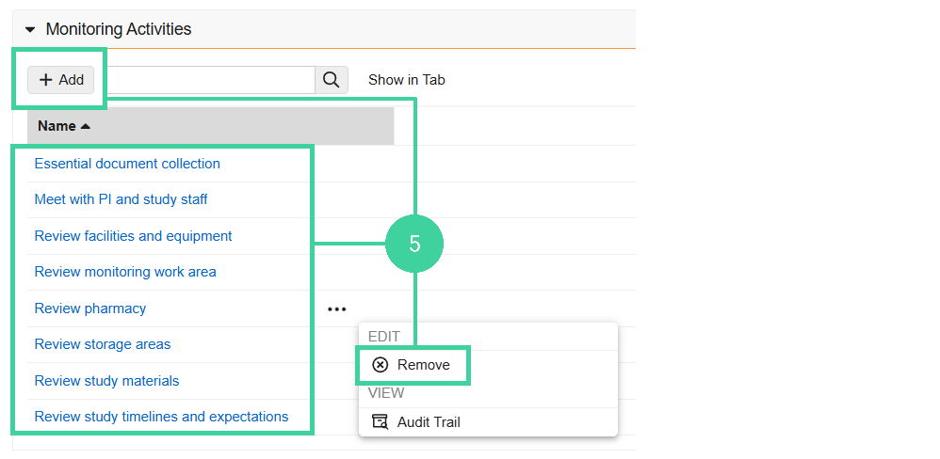This screenshot has height=459, width=940.
Task: Click the ellipsis actions menu for Review pharmacy
Action: (337, 309)
